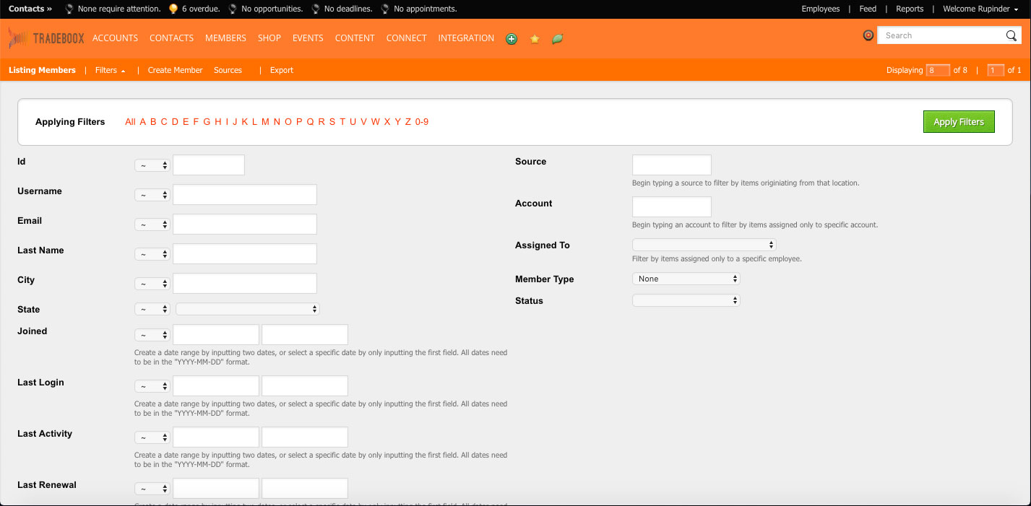Click the page number field '1'
The image size is (1031, 506).
(x=996, y=70)
